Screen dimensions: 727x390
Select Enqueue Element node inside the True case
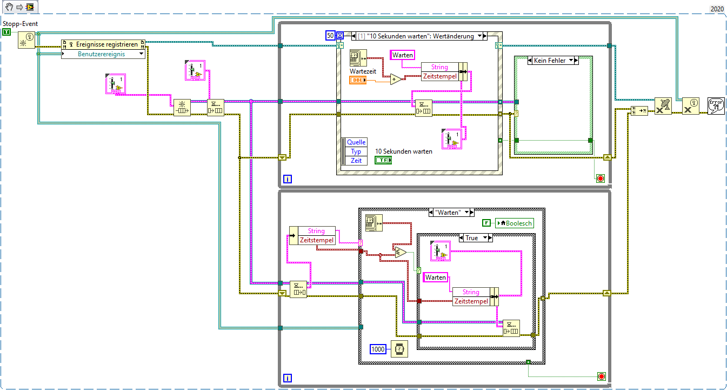[x=511, y=328]
